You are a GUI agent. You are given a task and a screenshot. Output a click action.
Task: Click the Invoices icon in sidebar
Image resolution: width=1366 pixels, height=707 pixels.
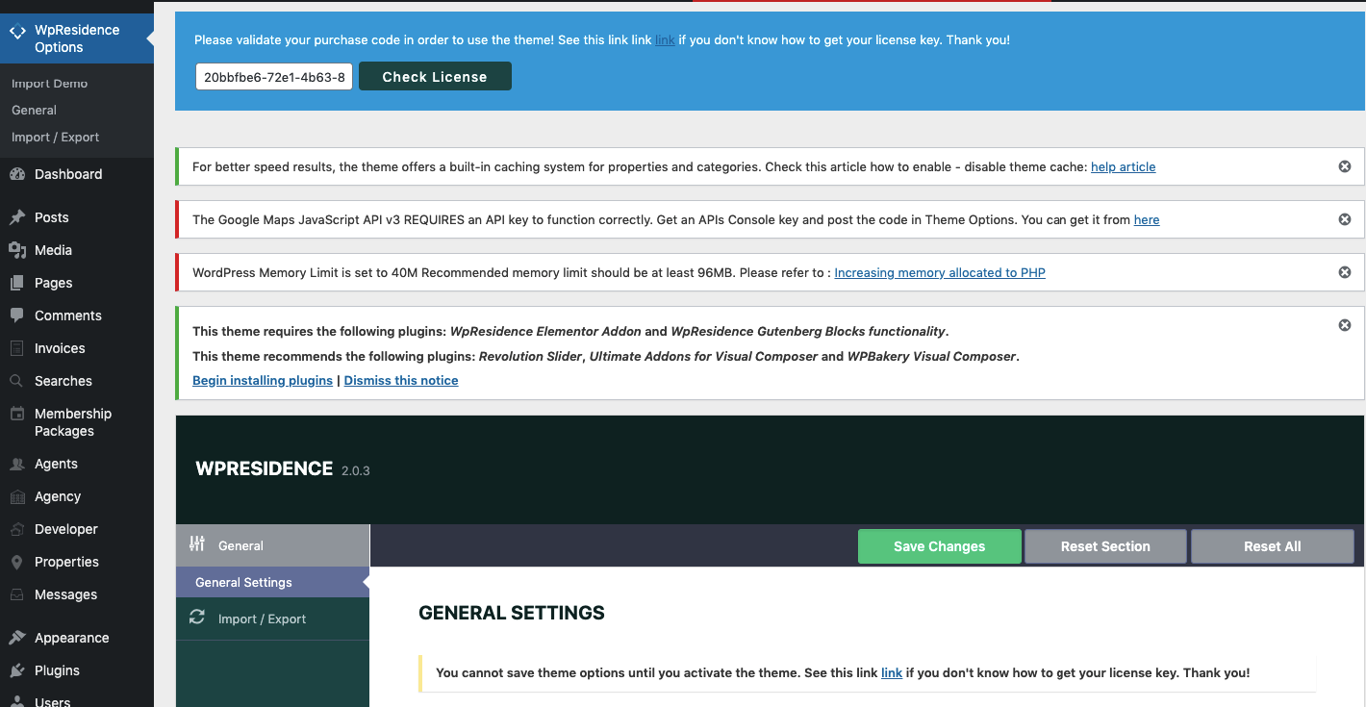click(17, 348)
